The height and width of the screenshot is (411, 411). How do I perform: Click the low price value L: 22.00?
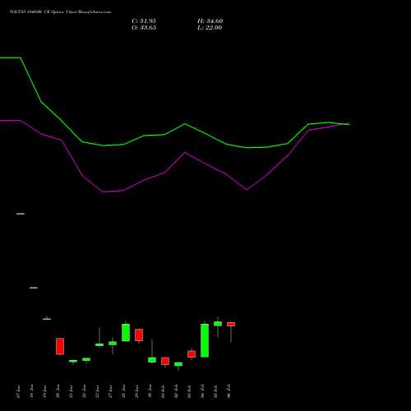(x=210, y=28)
